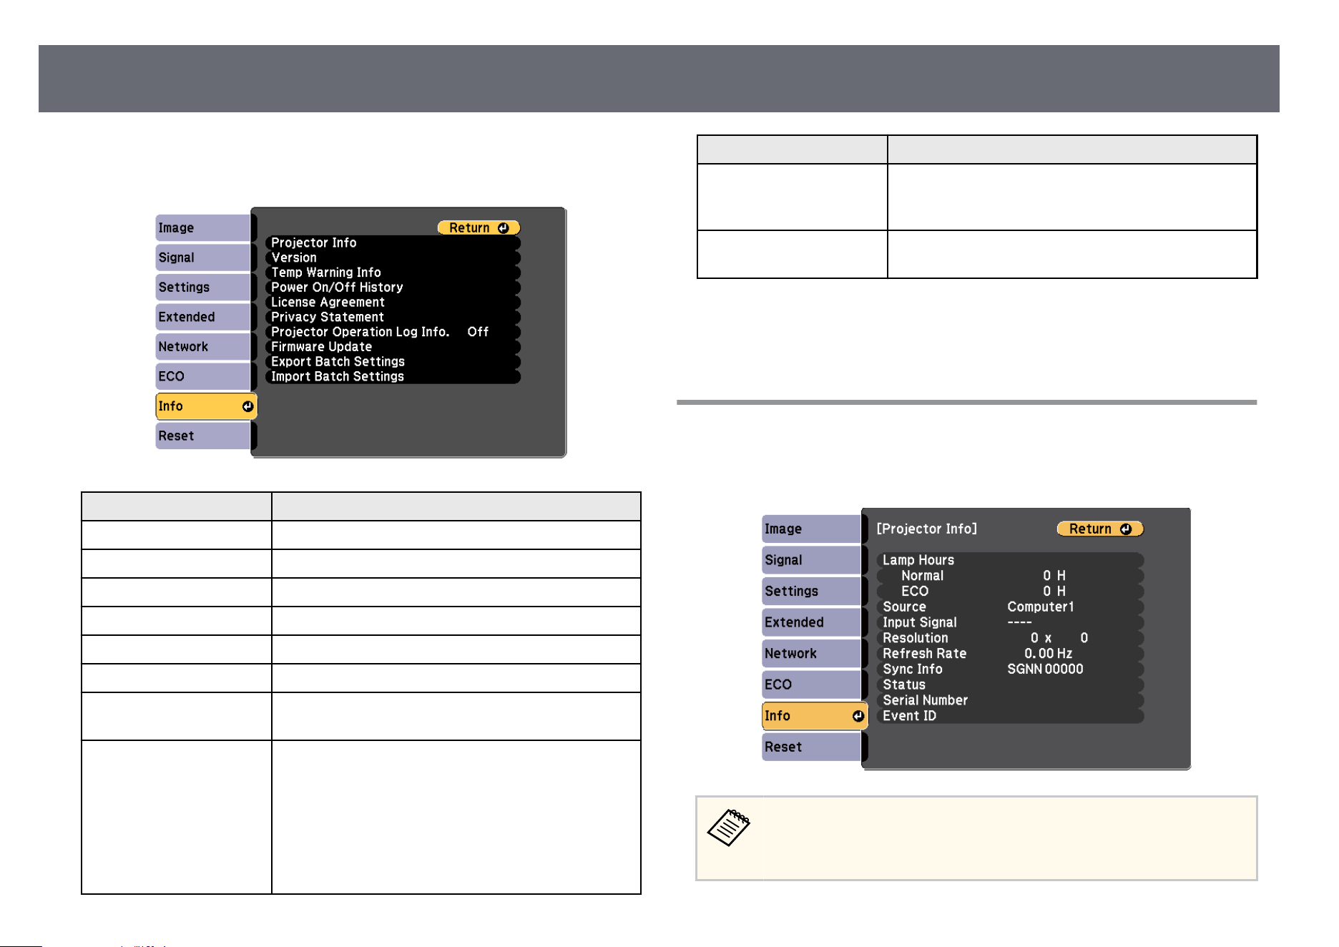The width and height of the screenshot is (1339, 947).
Task: Select ECO tab in the Info menu
Action: [203, 376]
